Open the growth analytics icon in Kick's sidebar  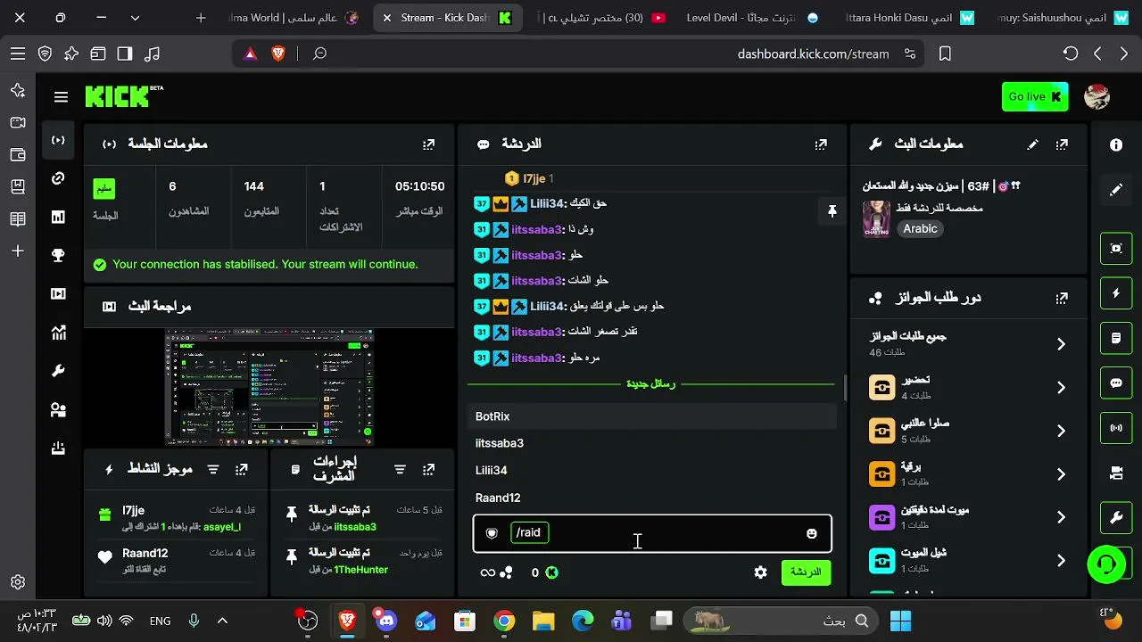[x=59, y=333]
